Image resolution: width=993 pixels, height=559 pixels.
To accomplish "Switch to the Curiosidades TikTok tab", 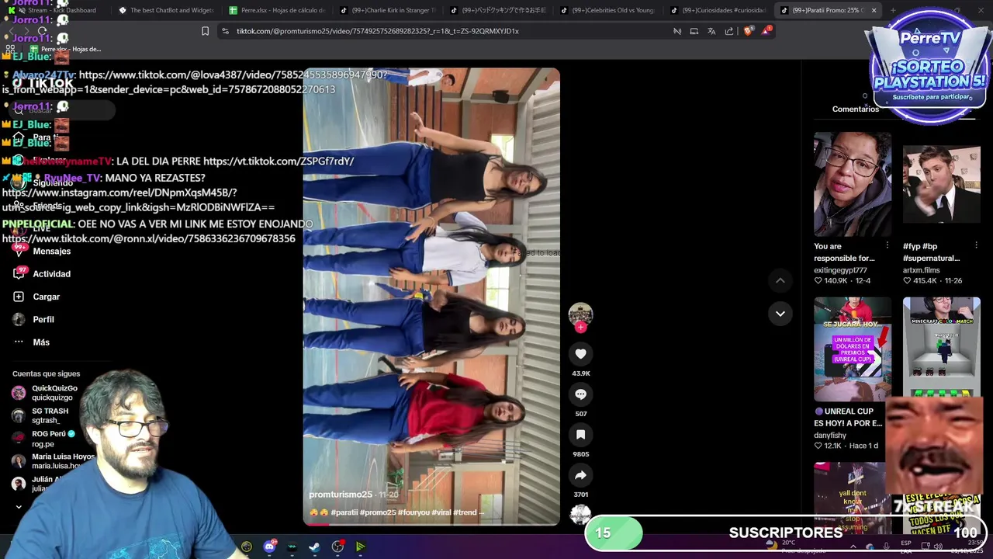I will tap(719, 10).
